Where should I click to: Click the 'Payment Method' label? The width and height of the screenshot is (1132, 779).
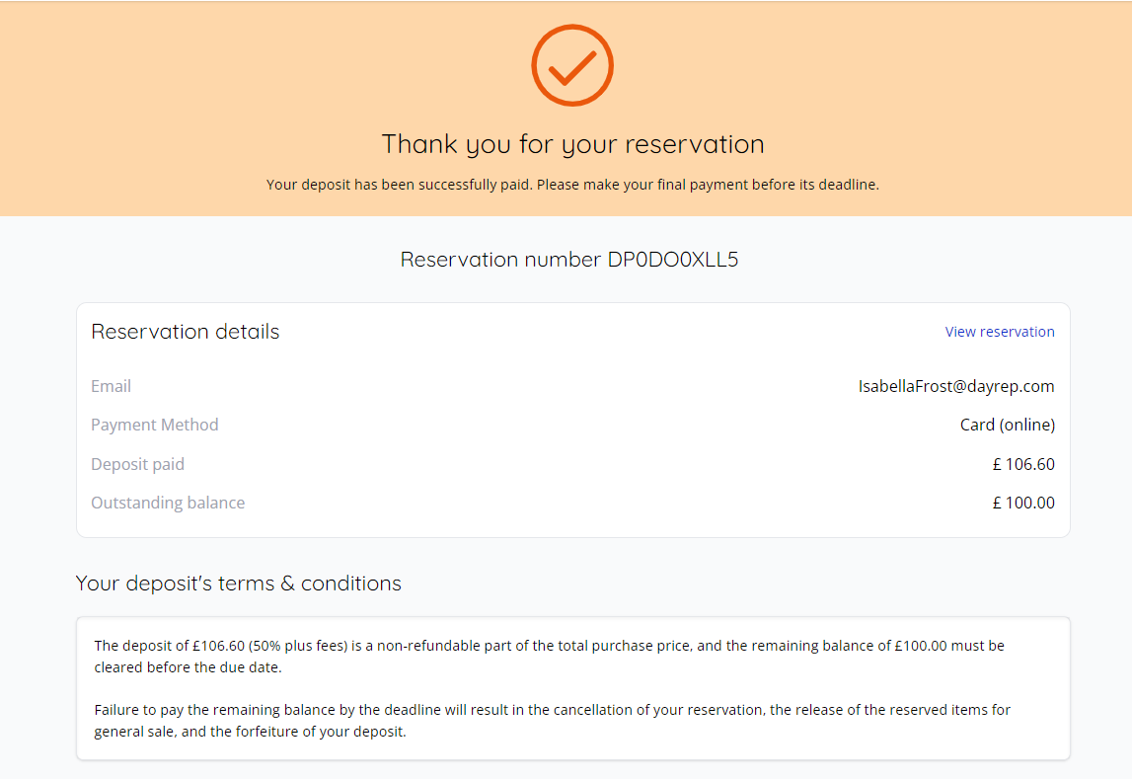pos(155,425)
